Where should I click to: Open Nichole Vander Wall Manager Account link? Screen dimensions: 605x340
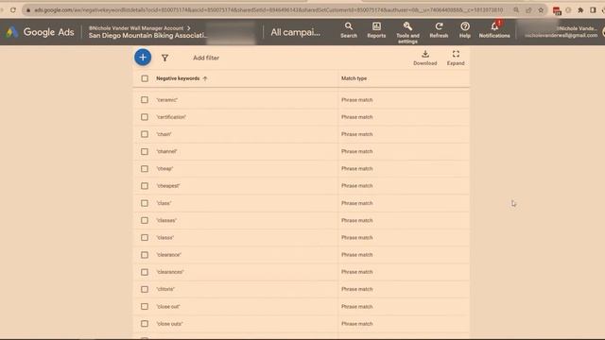click(x=136, y=28)
